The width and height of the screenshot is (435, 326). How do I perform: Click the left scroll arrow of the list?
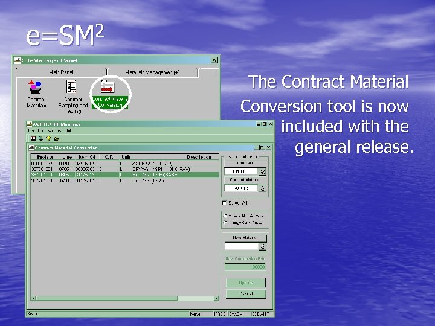[34, 298]
